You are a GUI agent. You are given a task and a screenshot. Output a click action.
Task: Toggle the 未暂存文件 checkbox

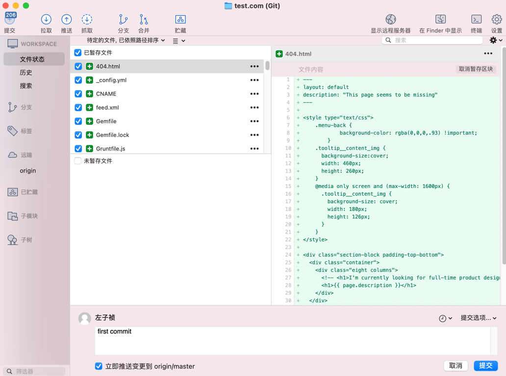pos(78,161)
